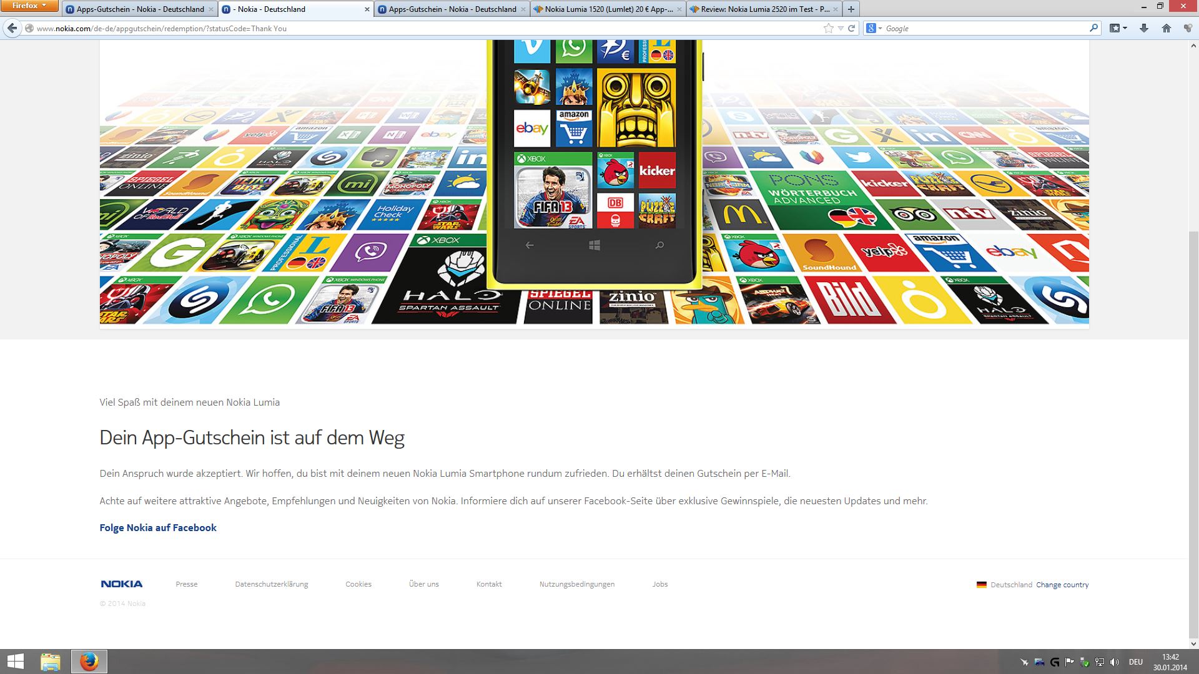Open the network connection tray icon
The image size is (1199, 674).
(x=1100, y=662)
